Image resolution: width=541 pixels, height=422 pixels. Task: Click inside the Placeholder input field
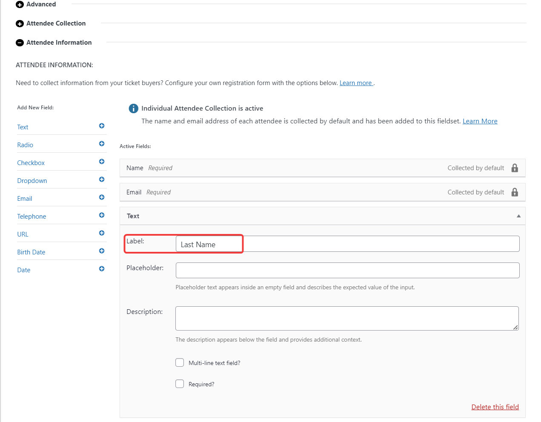coord(347,270)
